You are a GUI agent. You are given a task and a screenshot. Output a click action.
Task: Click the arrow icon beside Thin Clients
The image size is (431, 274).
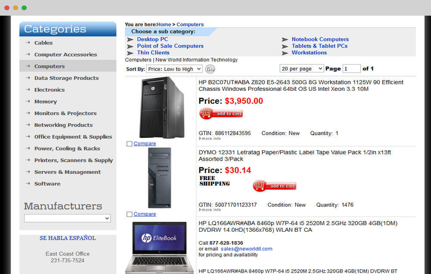130,53
